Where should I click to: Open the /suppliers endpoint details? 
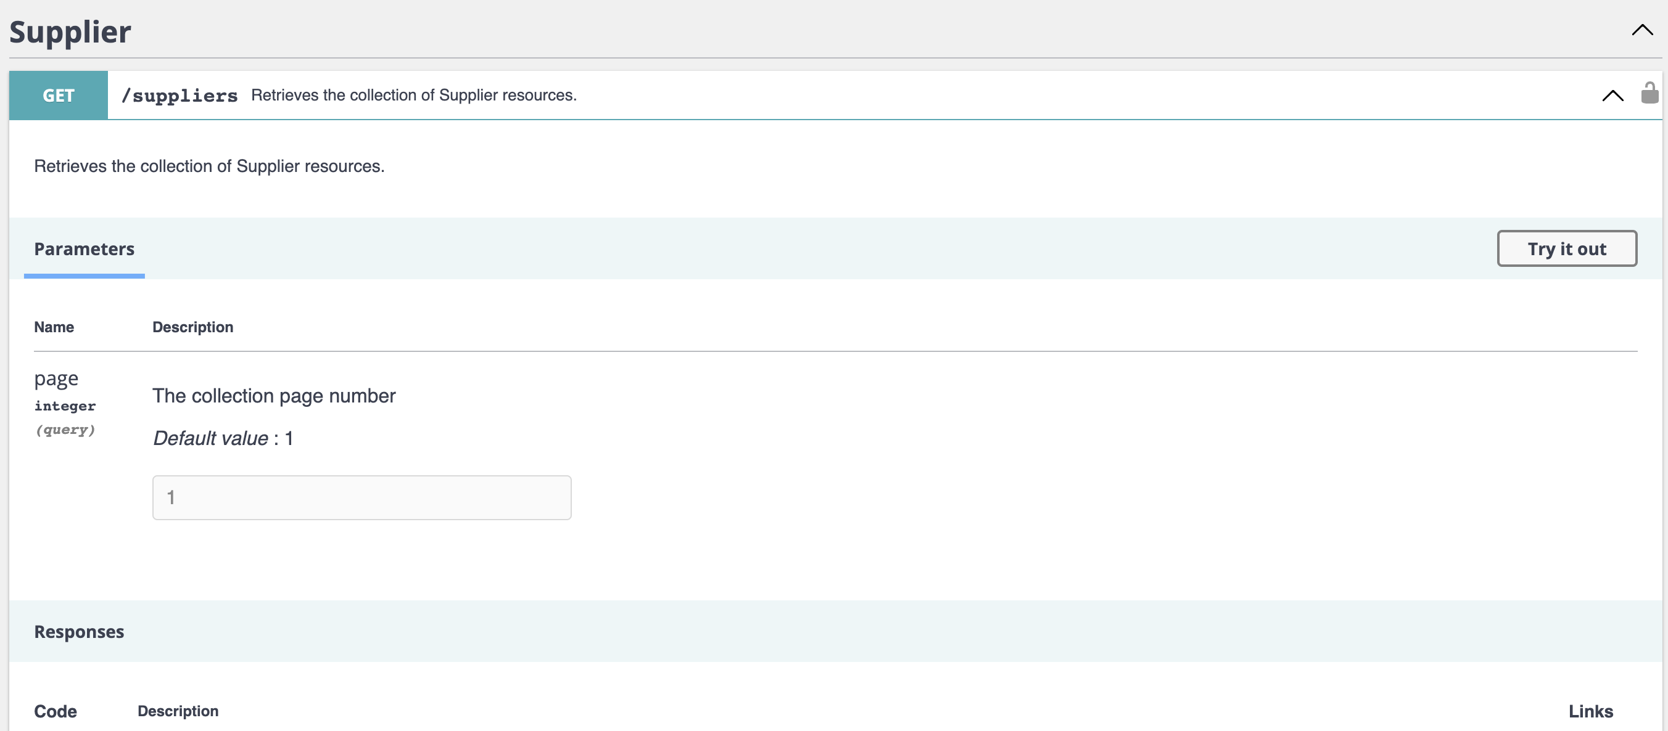tap(180, 95)
